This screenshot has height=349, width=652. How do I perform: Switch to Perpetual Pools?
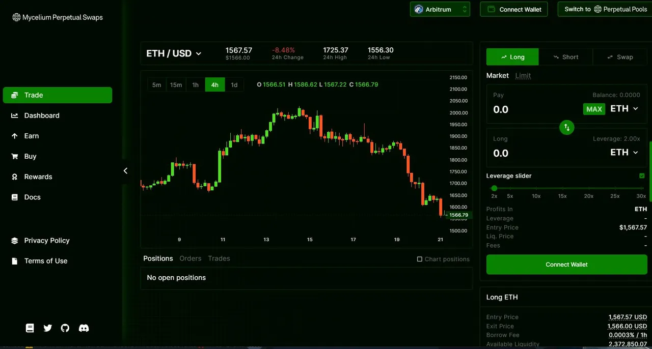(605, 9)
